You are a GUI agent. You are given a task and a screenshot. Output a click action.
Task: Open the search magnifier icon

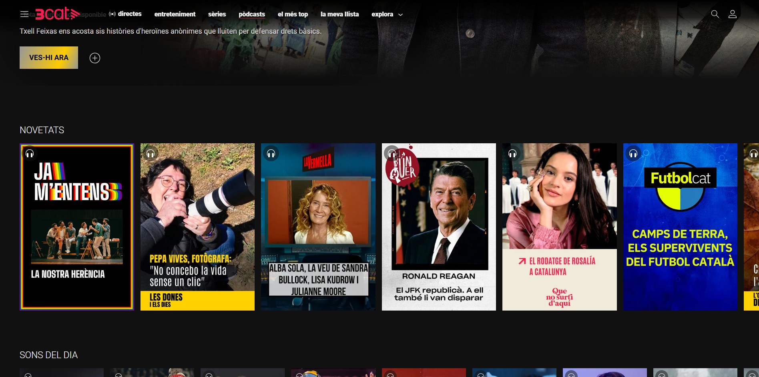pos(715,14)
